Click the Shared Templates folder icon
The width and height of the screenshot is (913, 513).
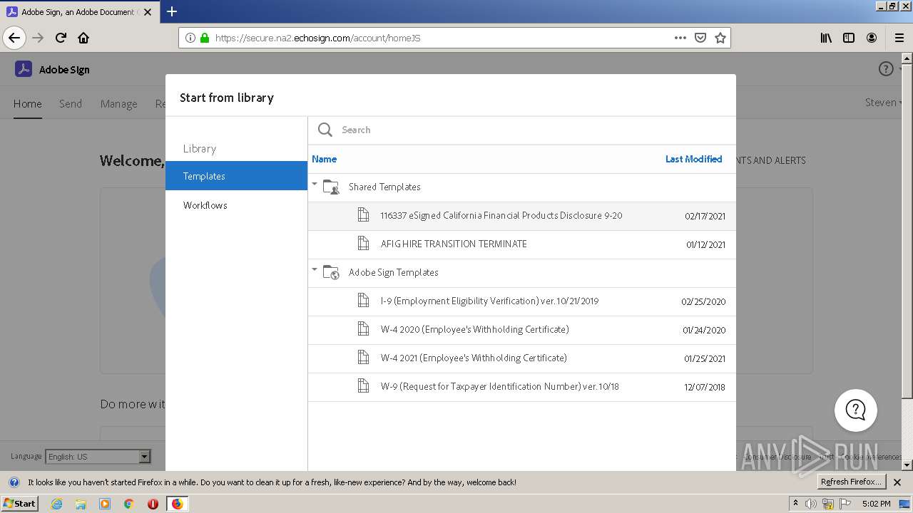point(331,187)
